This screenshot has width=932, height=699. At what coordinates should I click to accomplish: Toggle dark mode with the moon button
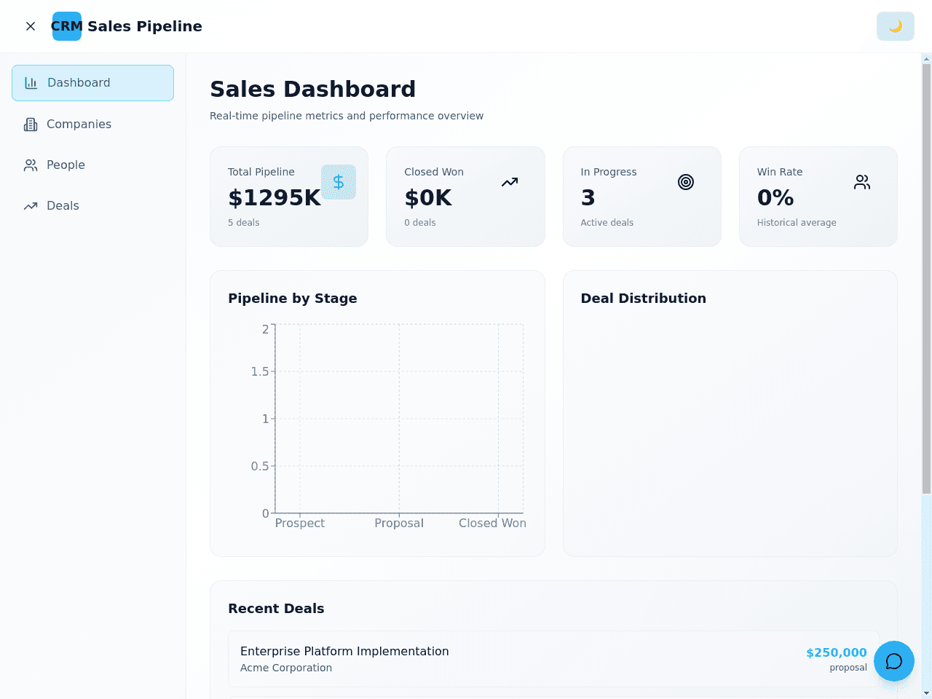[x=896, y=26]
